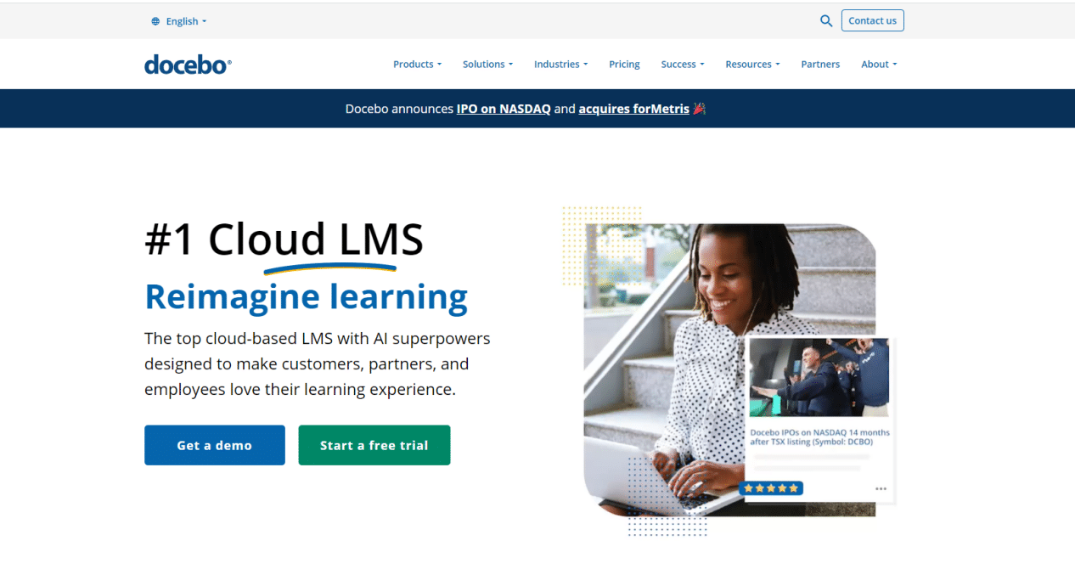The height and width of the screenshot is (569, 1075).
Task: Click the docebo logo
Action: [x=188, y=65]
